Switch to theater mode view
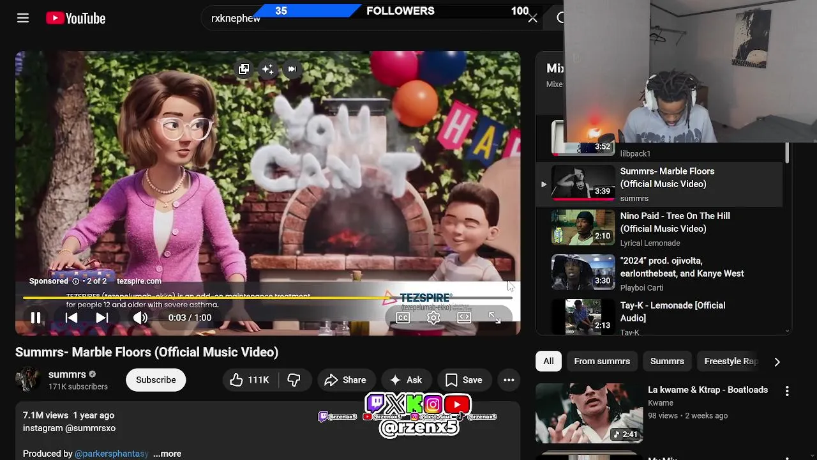The height and width of the screenshot is (460, 817). [x=464, y=318]
